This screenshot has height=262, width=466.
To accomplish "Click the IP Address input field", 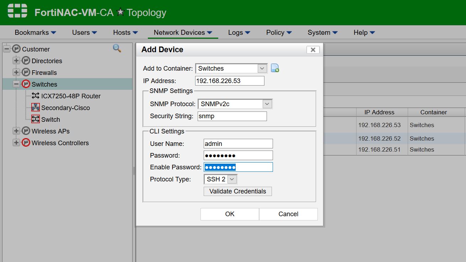I will tap(230, 81).
